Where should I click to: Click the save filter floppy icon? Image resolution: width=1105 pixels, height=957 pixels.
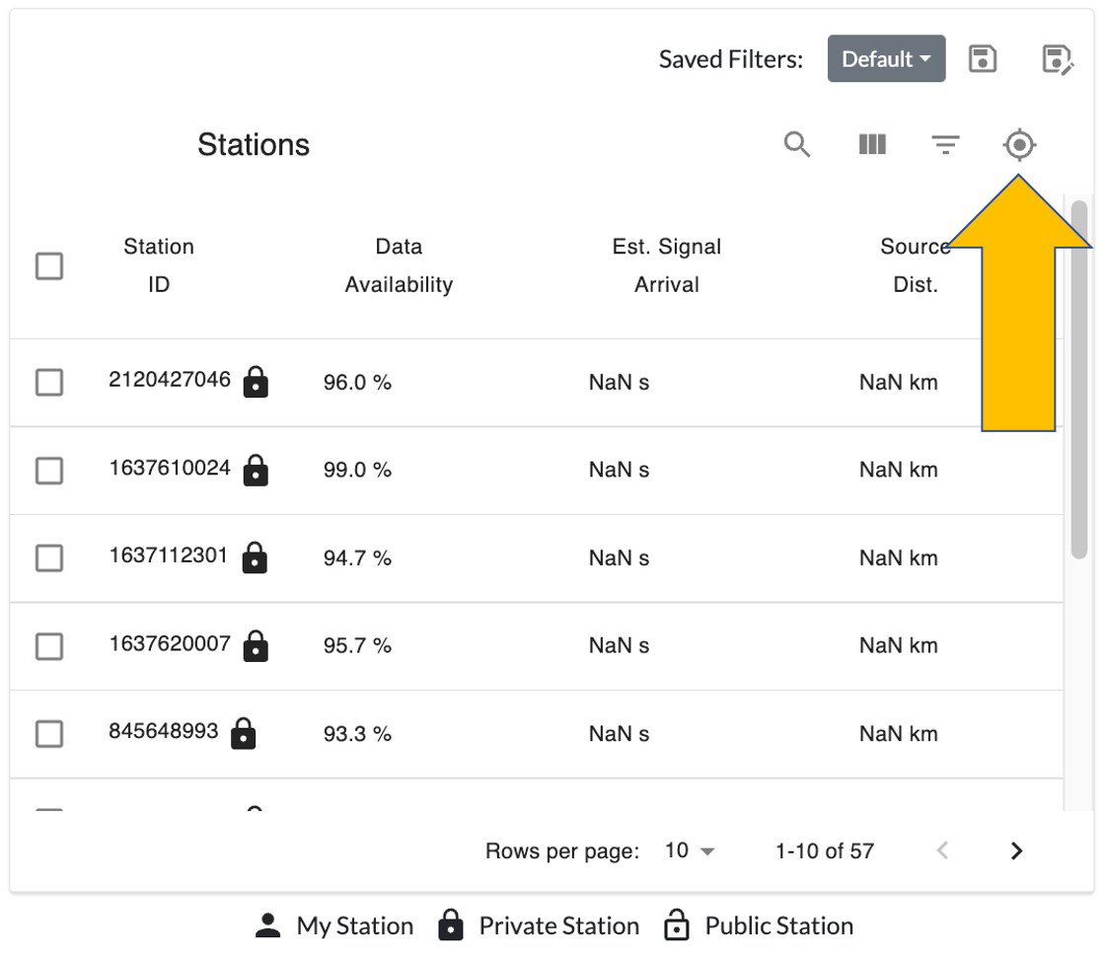coord(983,59)
